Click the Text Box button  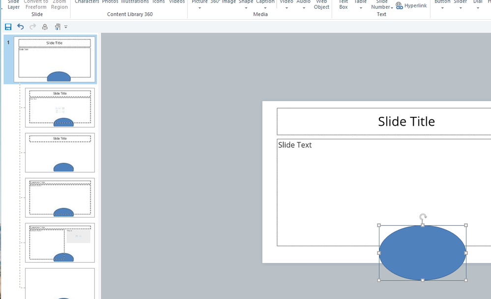343,4
